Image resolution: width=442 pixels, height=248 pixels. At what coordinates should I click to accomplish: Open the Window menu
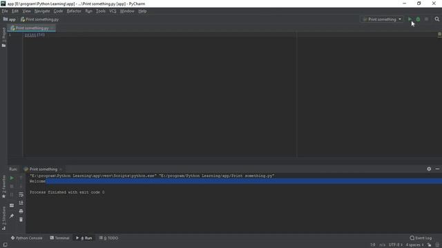click(127, 11)
